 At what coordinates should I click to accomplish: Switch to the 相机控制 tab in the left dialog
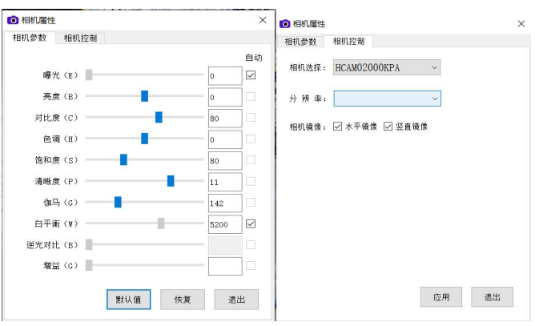(82, 38)
